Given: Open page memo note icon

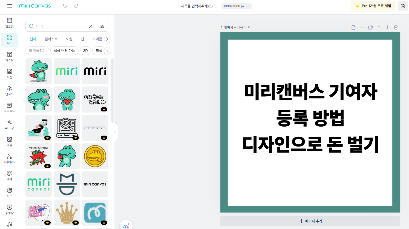Looking at the screenshot, I should [x=353, y=27].
